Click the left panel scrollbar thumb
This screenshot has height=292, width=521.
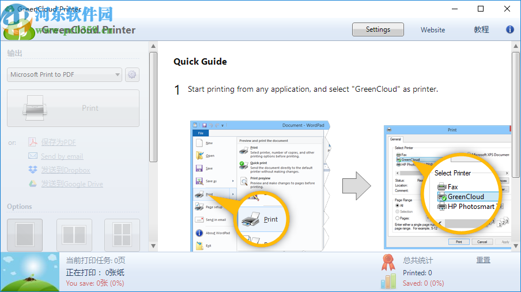pyautogui.click(x=153, y=107)
